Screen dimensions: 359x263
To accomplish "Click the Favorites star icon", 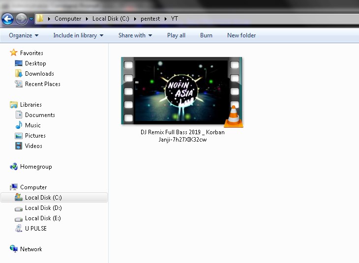I will pyautogui.click(x=13, y=53).
